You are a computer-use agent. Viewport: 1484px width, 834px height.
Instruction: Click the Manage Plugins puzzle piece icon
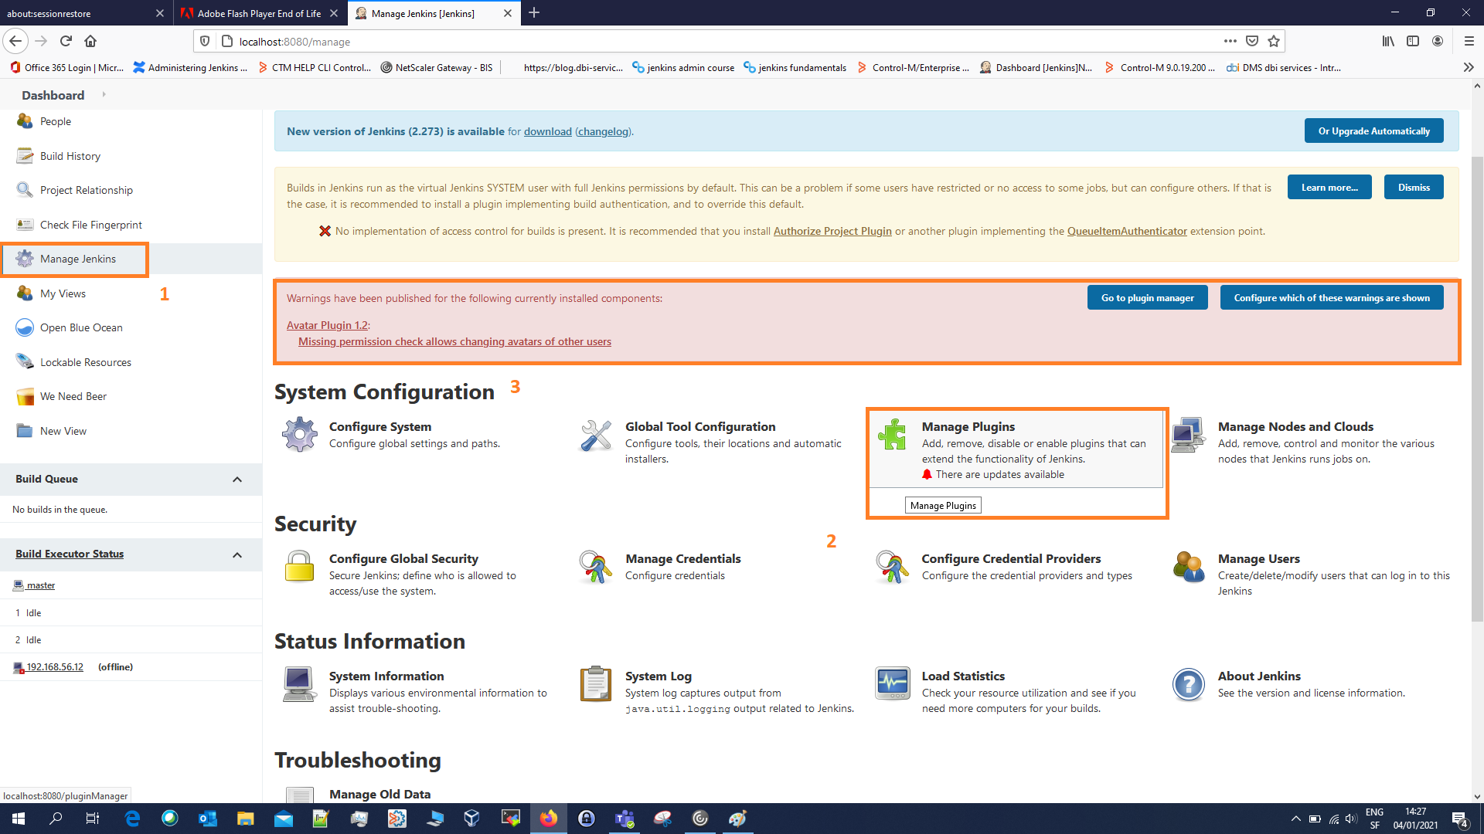coord(892,435)
